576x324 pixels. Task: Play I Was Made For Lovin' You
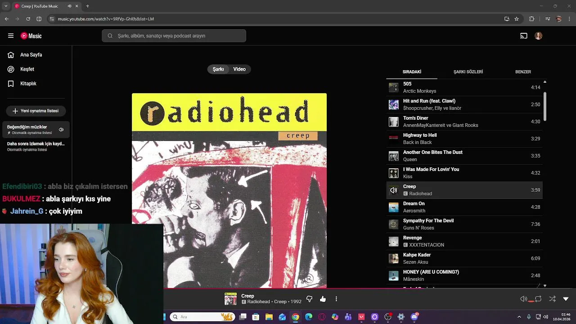point(464,173)
